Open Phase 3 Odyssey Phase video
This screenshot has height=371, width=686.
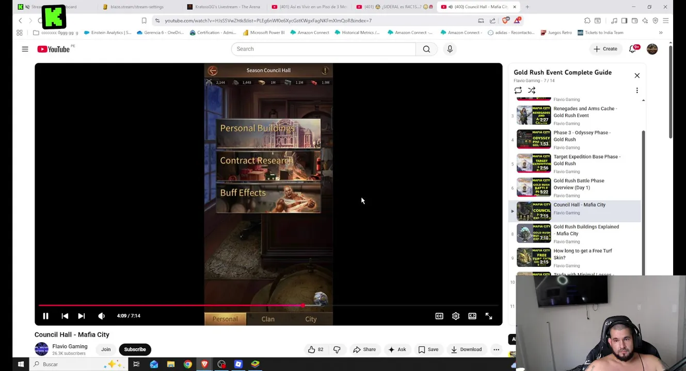pos(582,136)
